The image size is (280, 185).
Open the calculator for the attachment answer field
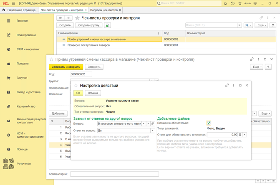click(240, 135)
